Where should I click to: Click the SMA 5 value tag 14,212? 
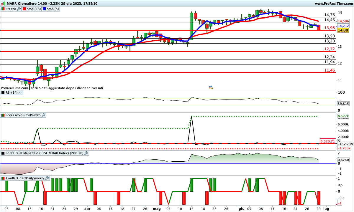pyautogui.click(x=343, y=26)
